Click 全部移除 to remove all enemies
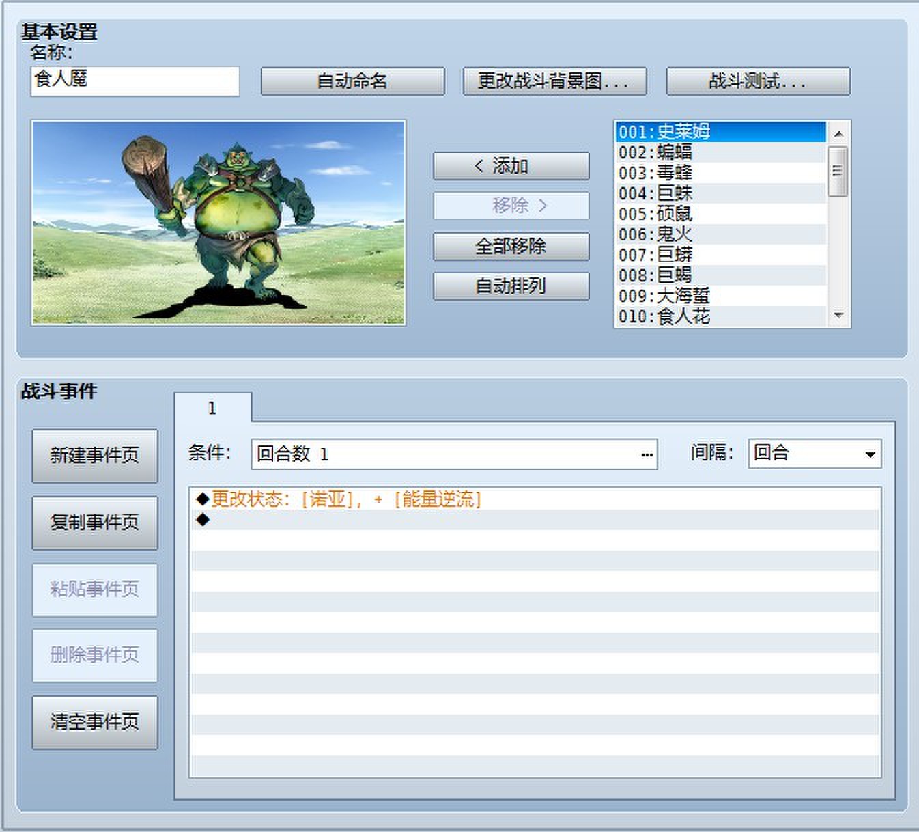This screenshot has width=919, height=832. pyautogui.click(x=511, y=246)
